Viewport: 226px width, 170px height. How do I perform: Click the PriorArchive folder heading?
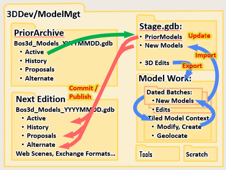[x=39, y=33]
